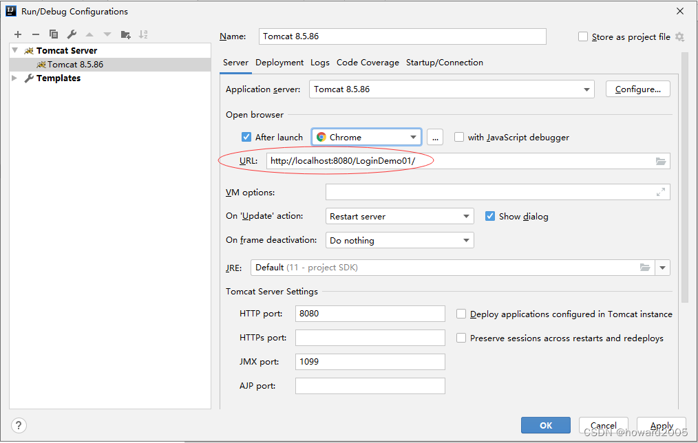Open Startup/Connection tab
Screen dimensions: 698x443
tap(444, 63)
